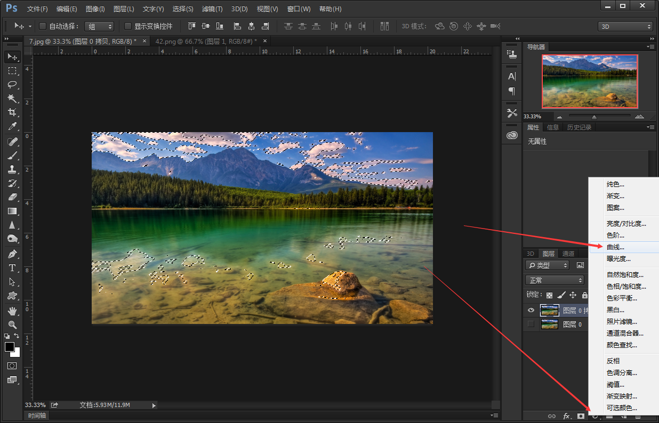Select the Brush tool

tap(12, 156)
